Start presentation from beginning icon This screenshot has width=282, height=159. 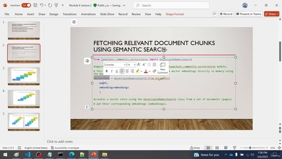(56, 5)
